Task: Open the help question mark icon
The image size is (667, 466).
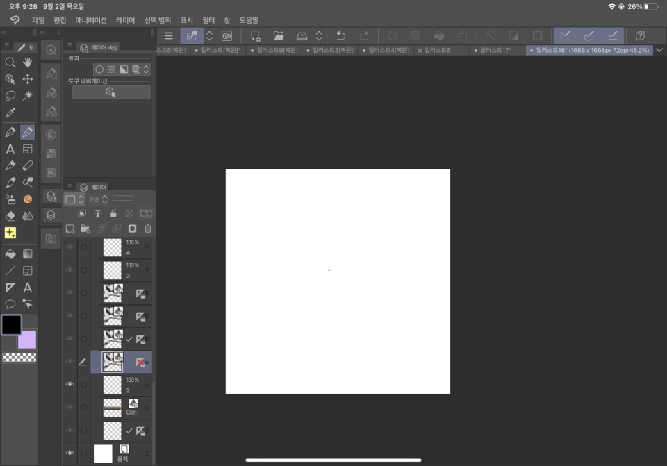Action: point(640,35)
